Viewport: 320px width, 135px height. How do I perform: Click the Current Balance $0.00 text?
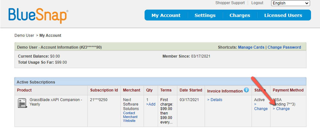pyautogui.click(x=39, y=56)
